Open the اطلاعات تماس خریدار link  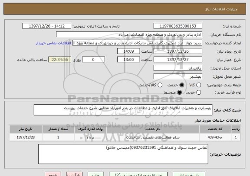(53, 43)
